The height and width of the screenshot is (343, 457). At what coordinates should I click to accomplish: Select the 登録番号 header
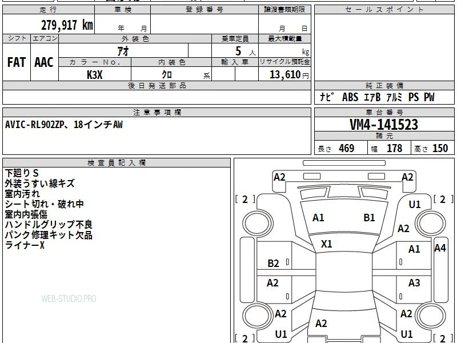[205, 10]
